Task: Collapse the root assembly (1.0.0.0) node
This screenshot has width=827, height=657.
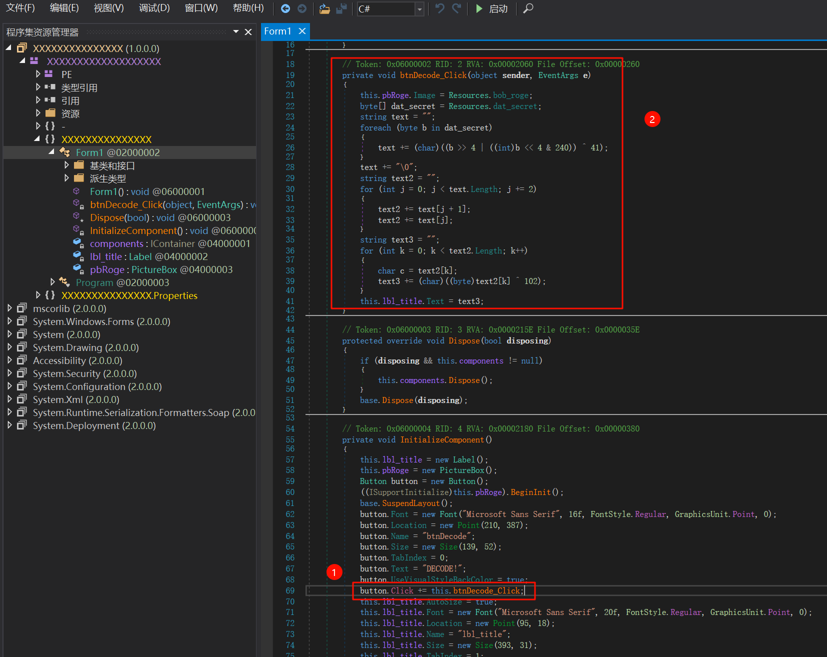Action: (x=8, y=47)
